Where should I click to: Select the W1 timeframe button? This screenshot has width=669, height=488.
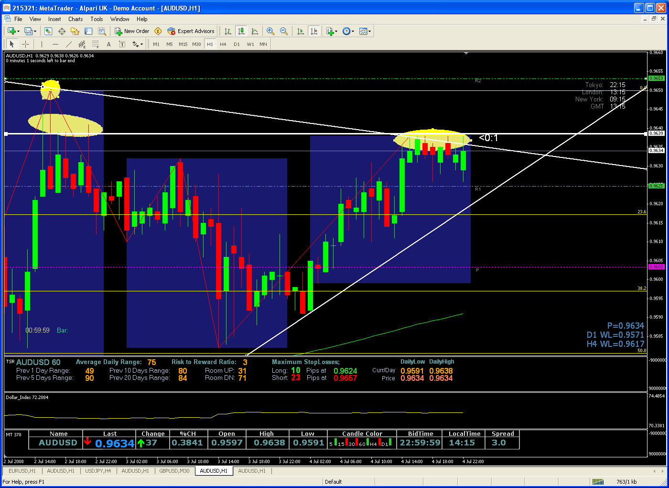[250, 44]
